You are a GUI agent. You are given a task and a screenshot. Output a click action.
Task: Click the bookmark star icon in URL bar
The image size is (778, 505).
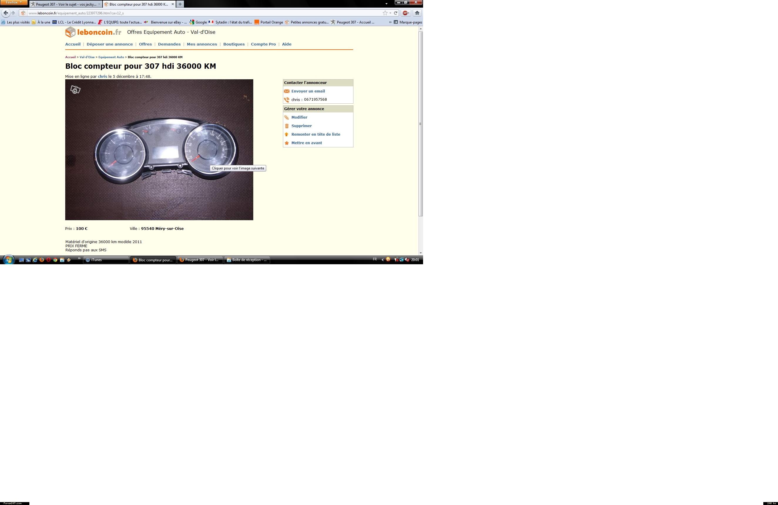tap(385, 13)
